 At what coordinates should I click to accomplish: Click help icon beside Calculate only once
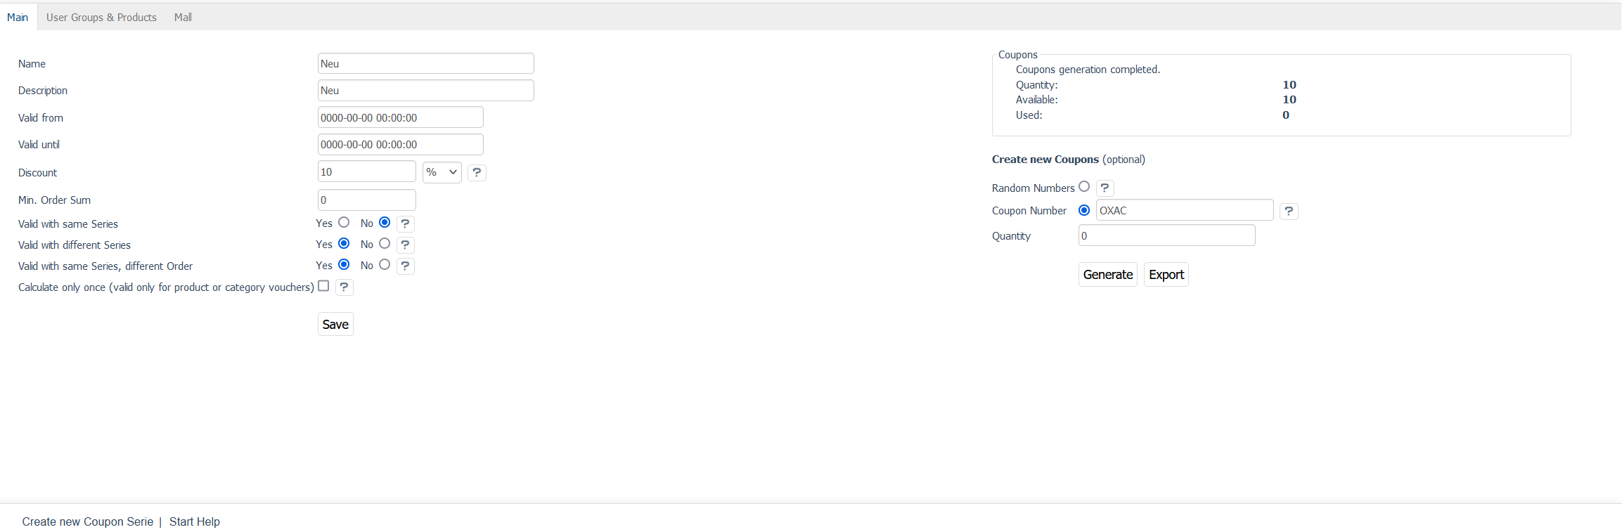tap(344, 287)
